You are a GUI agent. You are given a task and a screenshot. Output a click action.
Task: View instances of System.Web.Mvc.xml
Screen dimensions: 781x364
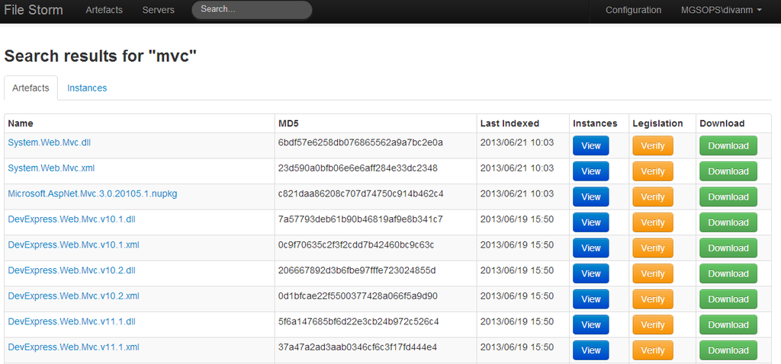click(591, 171)
